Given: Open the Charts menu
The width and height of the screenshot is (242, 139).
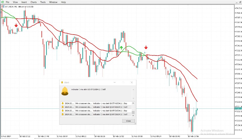Looking at the screenshot, I should 34,2.
